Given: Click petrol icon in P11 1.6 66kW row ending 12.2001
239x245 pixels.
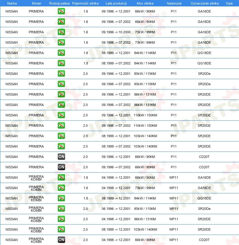Looking at the screenshot, I should 61,11.
